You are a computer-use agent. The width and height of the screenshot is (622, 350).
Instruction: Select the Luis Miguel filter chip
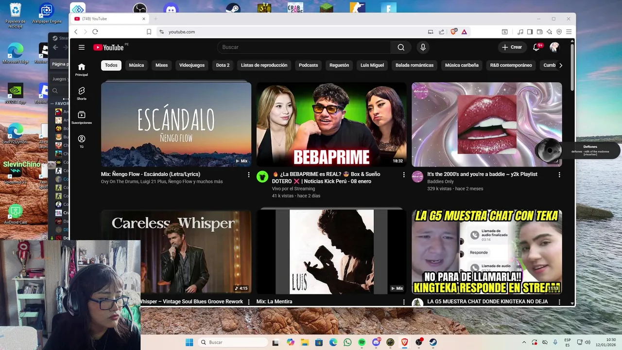click(x=372, y=65)
